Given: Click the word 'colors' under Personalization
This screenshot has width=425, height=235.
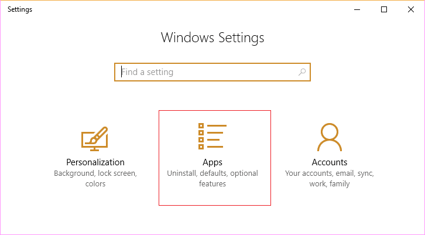Looking at the screenshot, I should tap(95, 184).
